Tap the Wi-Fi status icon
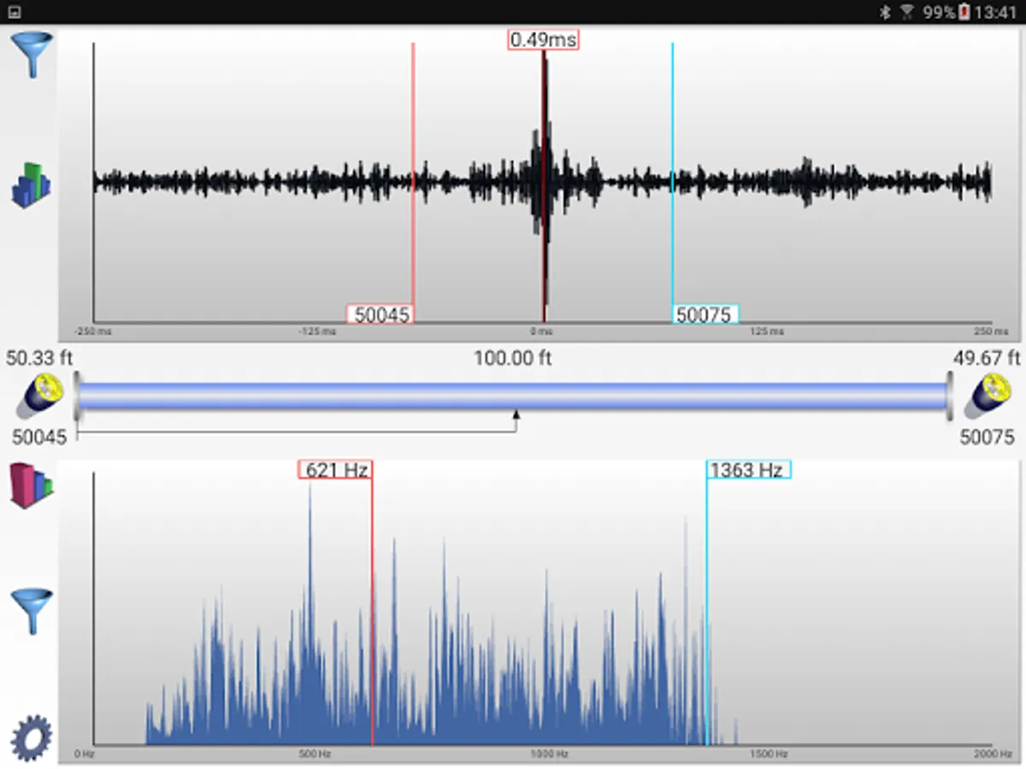Image resolution: width=1026 pixels, height=769 pixels. click(907, 13)
